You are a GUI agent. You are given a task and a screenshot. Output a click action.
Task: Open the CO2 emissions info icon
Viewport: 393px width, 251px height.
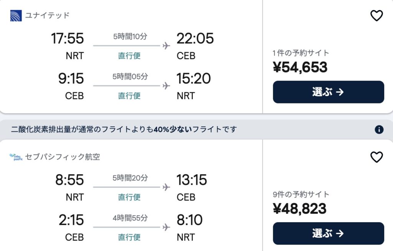click(379, 130)
